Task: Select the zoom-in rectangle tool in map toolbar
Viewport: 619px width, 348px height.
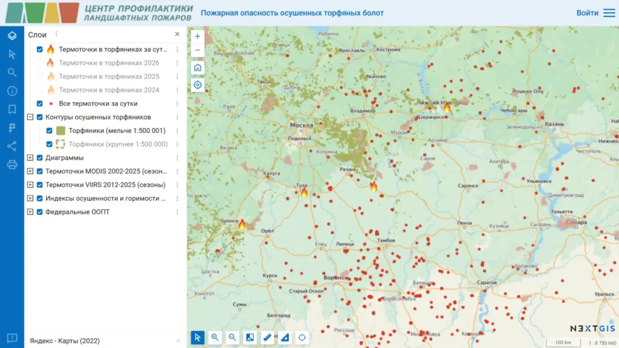Action: (x=215, y=337)
